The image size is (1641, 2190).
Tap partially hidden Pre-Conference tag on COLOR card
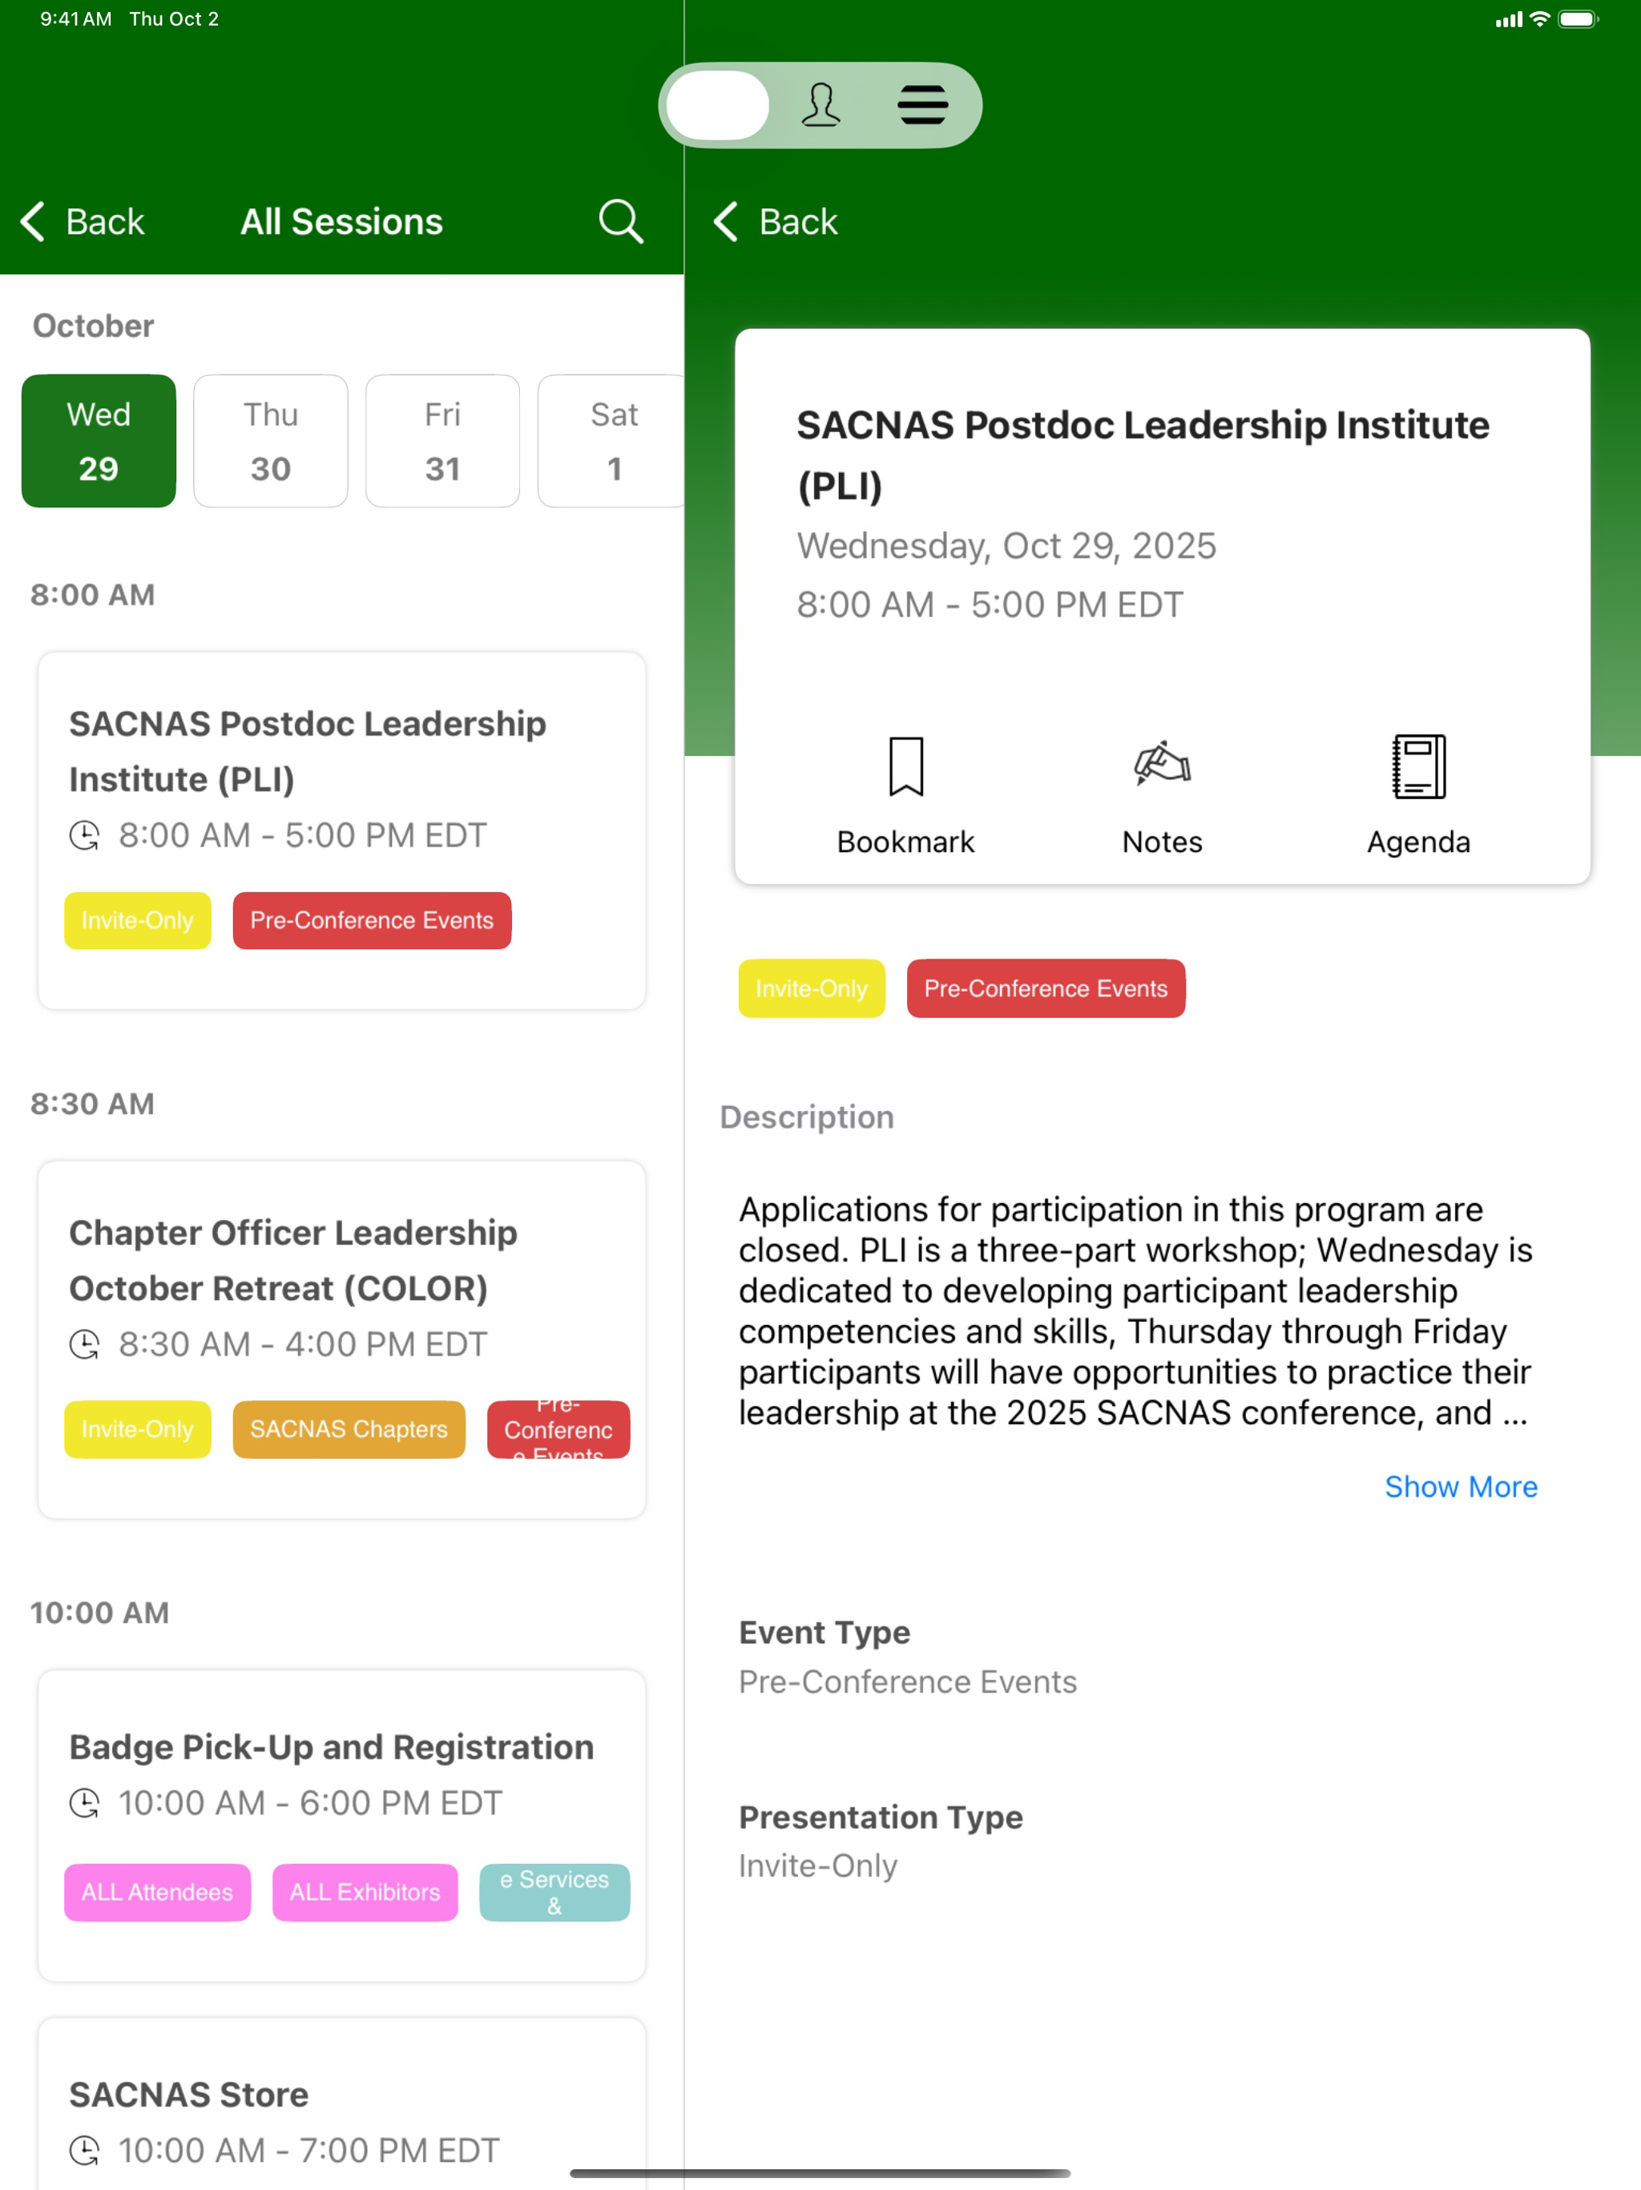[x=558, y=1428]
